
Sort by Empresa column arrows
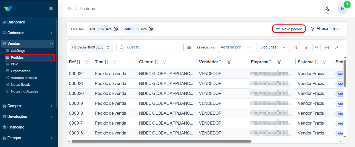pyautogui.click(x=271, y=62)
